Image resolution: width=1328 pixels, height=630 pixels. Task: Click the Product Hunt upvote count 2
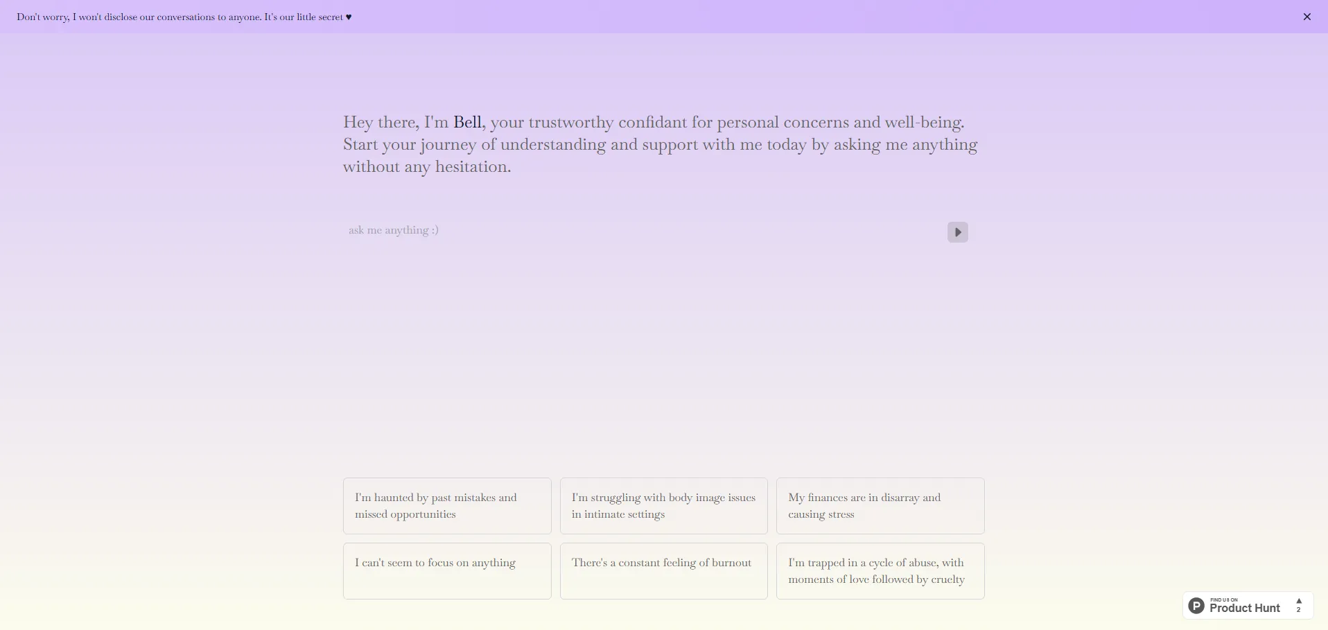pyautogui.click(x=1299, y=610)
